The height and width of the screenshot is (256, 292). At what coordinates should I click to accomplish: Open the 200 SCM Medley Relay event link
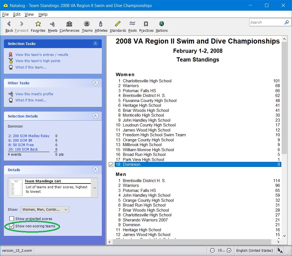29,136
